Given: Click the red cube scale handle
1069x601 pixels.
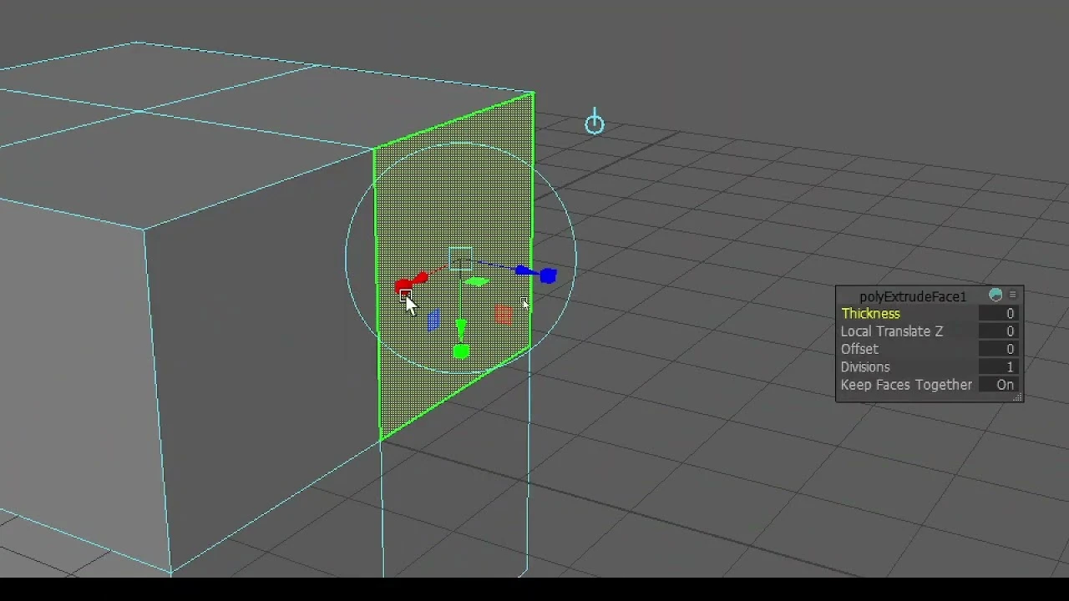Looking at the screenshot, I should click(403, 287).
